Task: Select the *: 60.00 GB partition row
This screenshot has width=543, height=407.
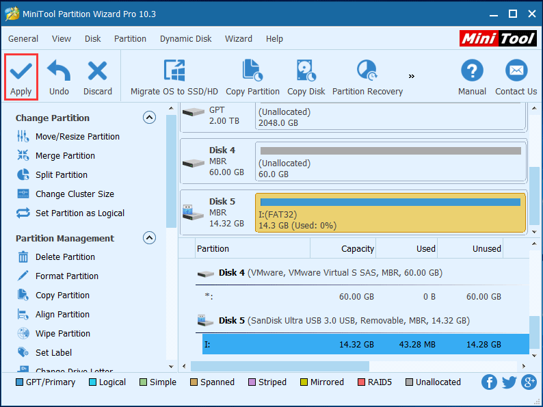Action: point(362,296)
